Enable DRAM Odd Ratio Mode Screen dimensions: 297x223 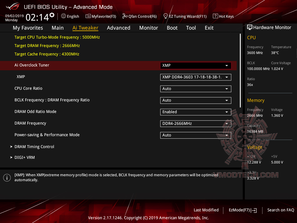195,112
